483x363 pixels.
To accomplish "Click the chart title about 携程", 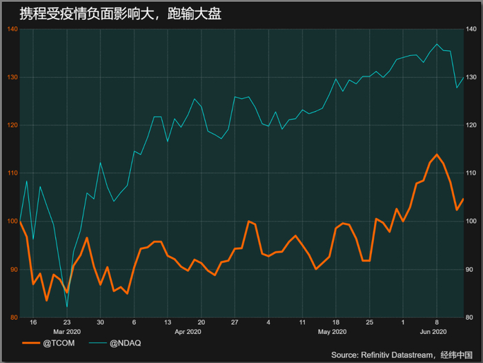I will click(121, 14).
